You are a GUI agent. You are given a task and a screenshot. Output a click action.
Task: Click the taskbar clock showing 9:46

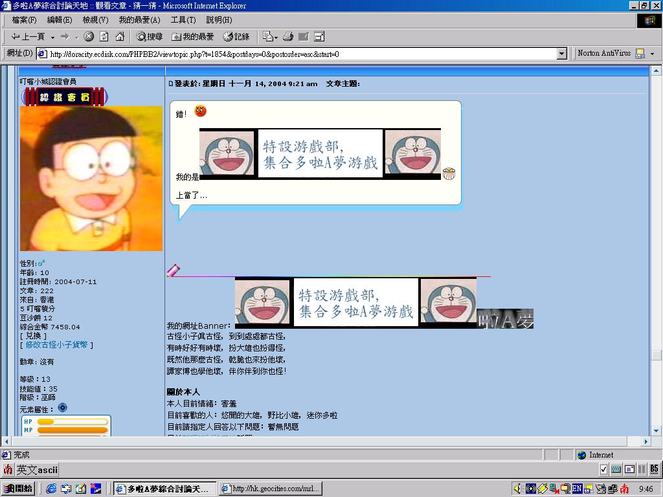tap(646, 489)
